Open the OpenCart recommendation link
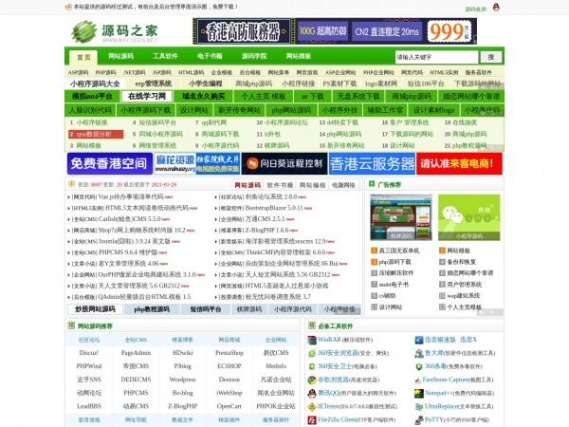Viewport: 569px width, 427px height. coord(229,406)
